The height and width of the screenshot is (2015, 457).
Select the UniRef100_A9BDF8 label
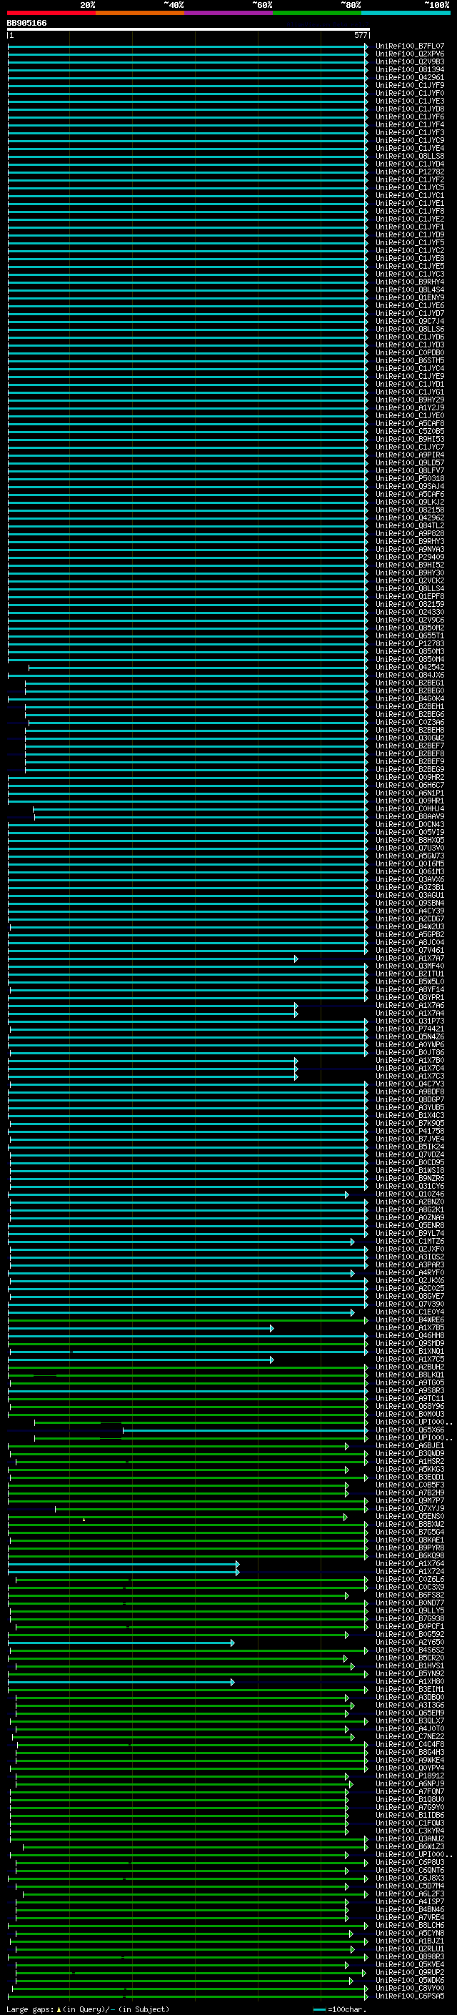(x=410, y=1092)
